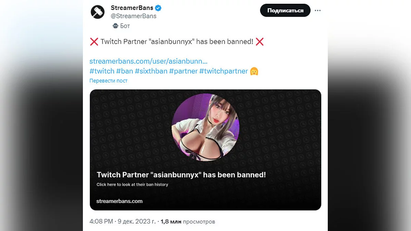
Task: Open the #sixthban hashtag
Action: (x=151, y=71)
